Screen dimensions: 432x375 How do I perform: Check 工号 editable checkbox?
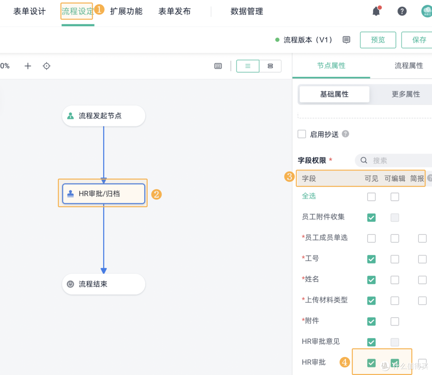tap(395, 259)
